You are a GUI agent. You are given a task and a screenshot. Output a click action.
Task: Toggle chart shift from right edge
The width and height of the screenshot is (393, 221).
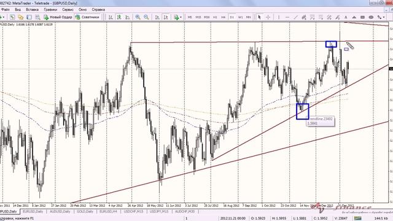166,17
